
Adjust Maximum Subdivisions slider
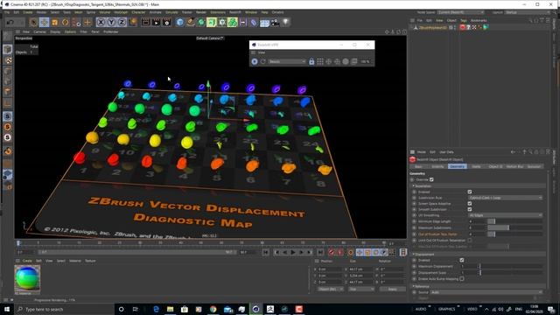click(x=515, y=227)
